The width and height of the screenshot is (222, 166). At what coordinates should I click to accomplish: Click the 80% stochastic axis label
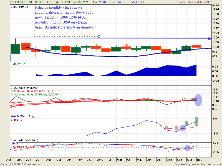[x=216, y=143]
